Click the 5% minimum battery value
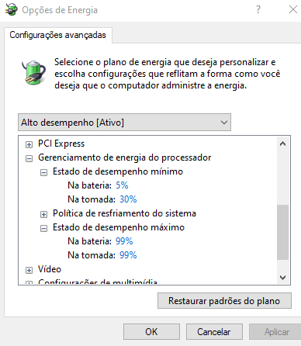 [x=122, y=185]
